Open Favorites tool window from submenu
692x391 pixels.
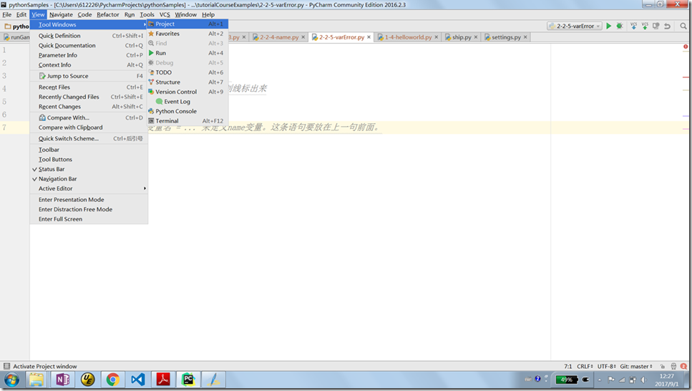[188, 34]
